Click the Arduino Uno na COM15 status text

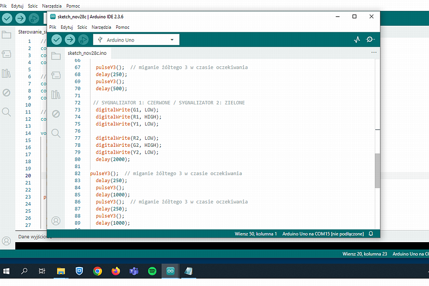323,234
